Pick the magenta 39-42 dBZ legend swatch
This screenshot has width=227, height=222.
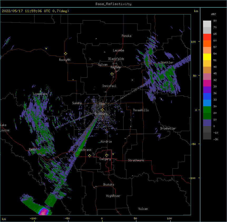(x=207, y=83)
